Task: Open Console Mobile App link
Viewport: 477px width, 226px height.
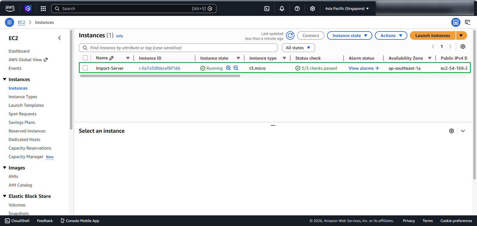Action: coord(80,221)
